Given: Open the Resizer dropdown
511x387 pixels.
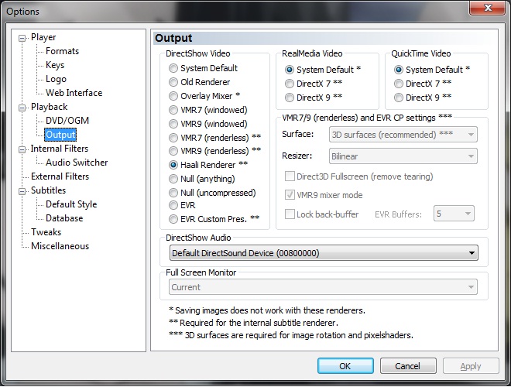Looking at the screenshot, I should pyautogui.click(x=403, y=156).
